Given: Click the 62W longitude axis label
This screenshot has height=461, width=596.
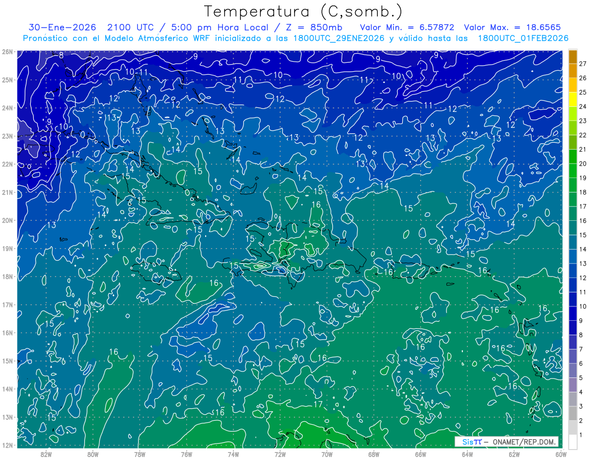Looking at the screenshot, I should point(514,454).
